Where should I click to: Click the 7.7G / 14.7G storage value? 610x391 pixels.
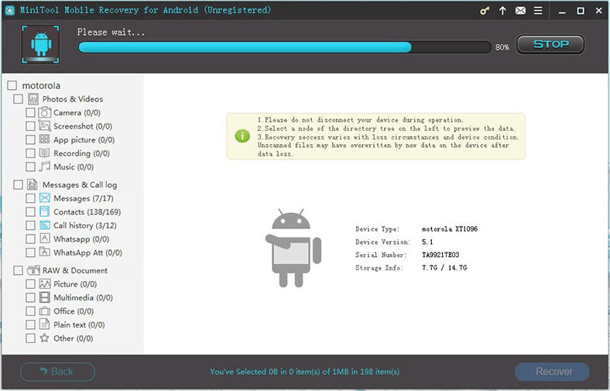(444, 268)
